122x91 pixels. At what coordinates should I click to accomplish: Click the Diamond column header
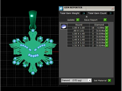coord(99,25)
